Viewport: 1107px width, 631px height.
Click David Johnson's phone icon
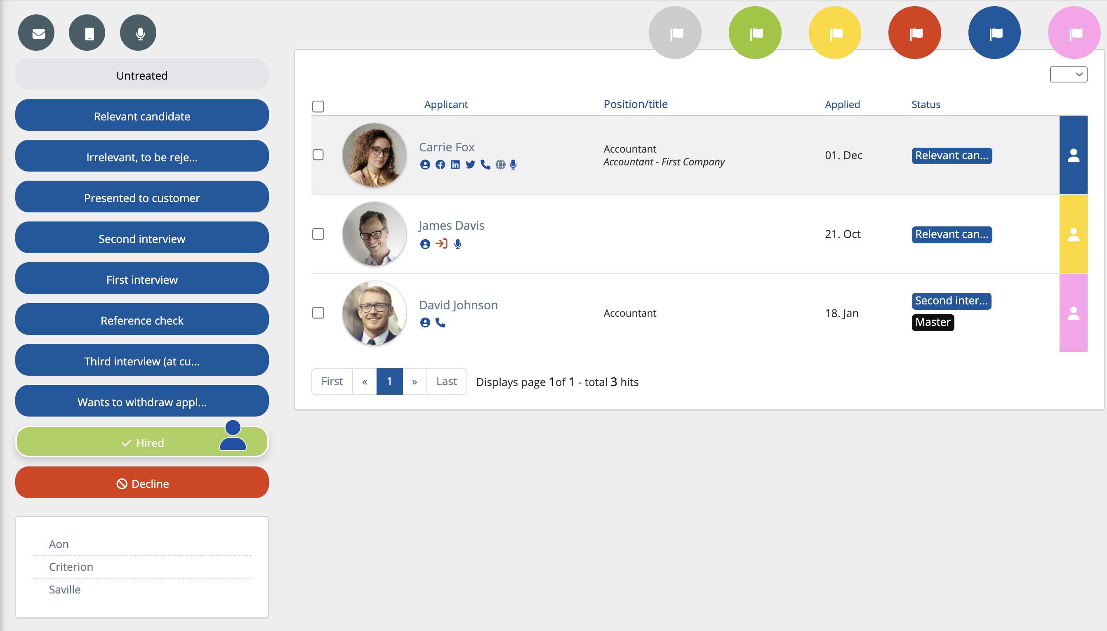click(x=440, y=323)
